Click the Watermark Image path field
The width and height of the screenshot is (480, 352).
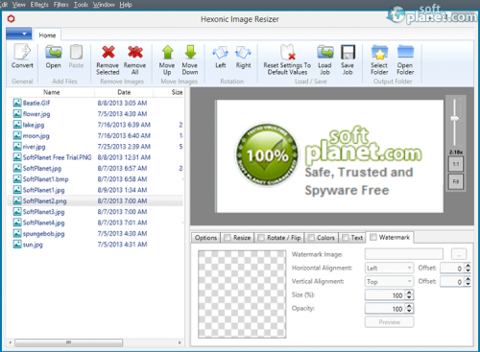click(x=404, y=254)
